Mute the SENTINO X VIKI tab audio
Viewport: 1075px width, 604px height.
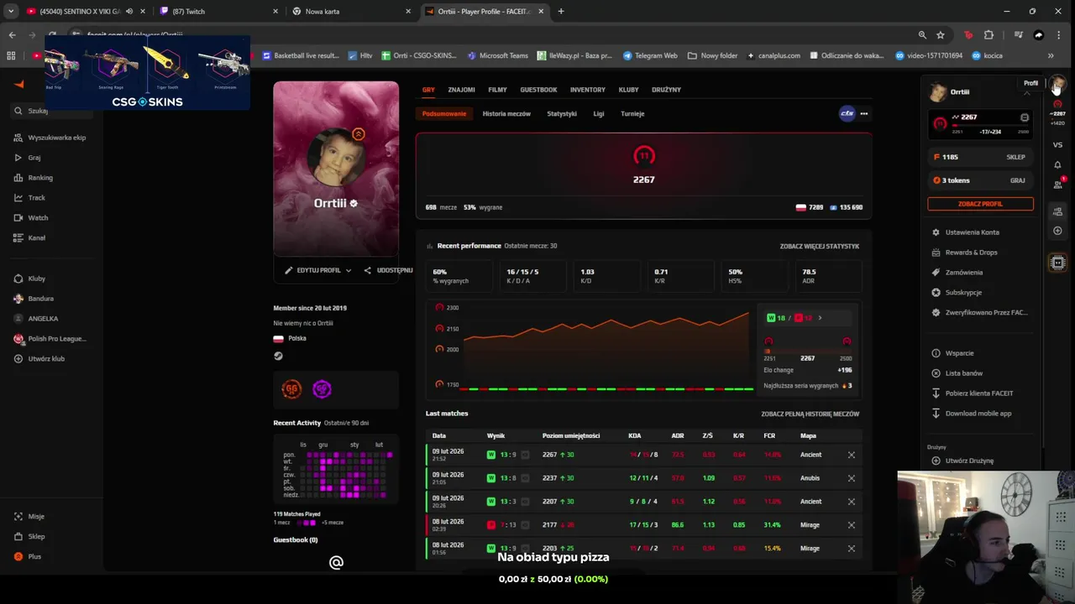[x=128, y=12]
